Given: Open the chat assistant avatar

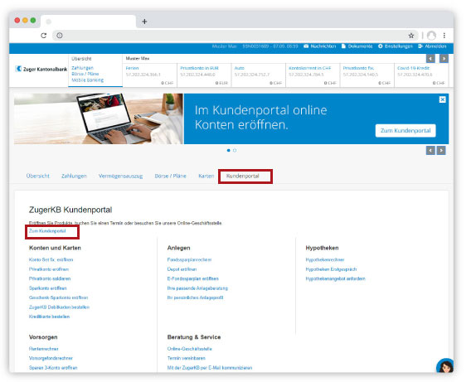Looking at the screenshot, I should point(445,365).
